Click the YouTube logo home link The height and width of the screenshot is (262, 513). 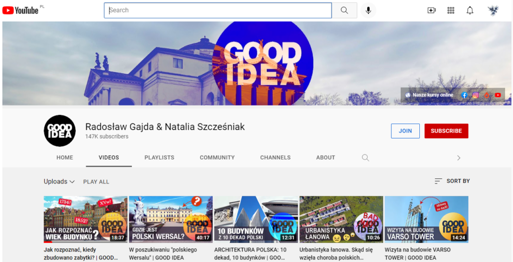21,10
